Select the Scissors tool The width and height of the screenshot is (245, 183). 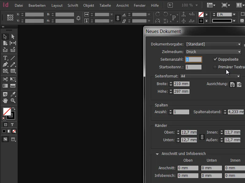point(5,79)
